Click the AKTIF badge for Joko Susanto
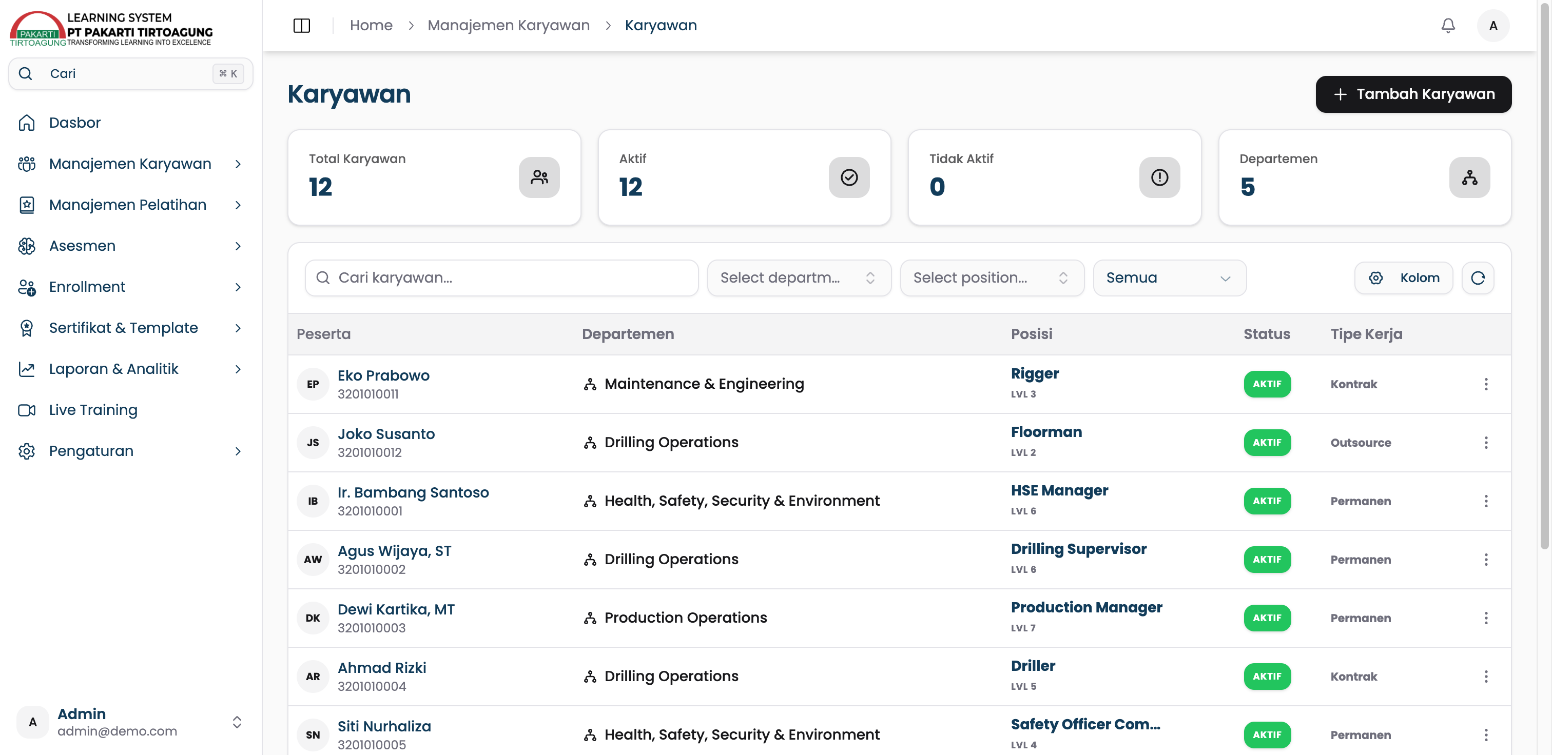The height and width of the screenshot is (755, 1552). (x=1267, y=443)
